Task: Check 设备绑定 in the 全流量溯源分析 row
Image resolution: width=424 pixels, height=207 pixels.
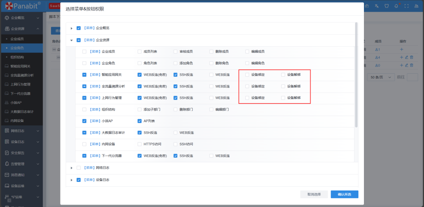Action: (247, 86)
